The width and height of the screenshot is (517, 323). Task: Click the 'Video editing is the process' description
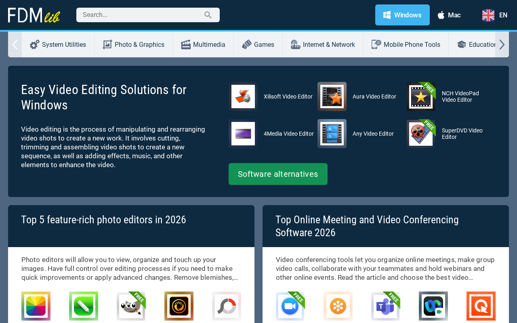tap(113, 147)
